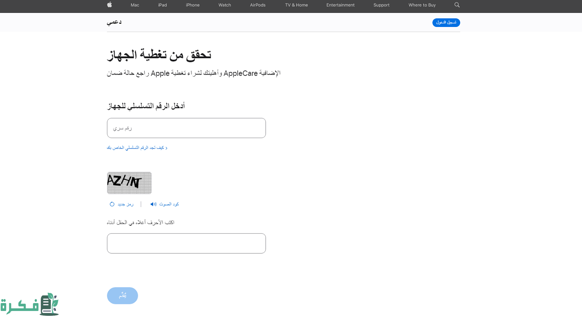The height and width of the screenshot is (316, 582).
Task: Open the Mac menu item
Action: coord(135,5)
